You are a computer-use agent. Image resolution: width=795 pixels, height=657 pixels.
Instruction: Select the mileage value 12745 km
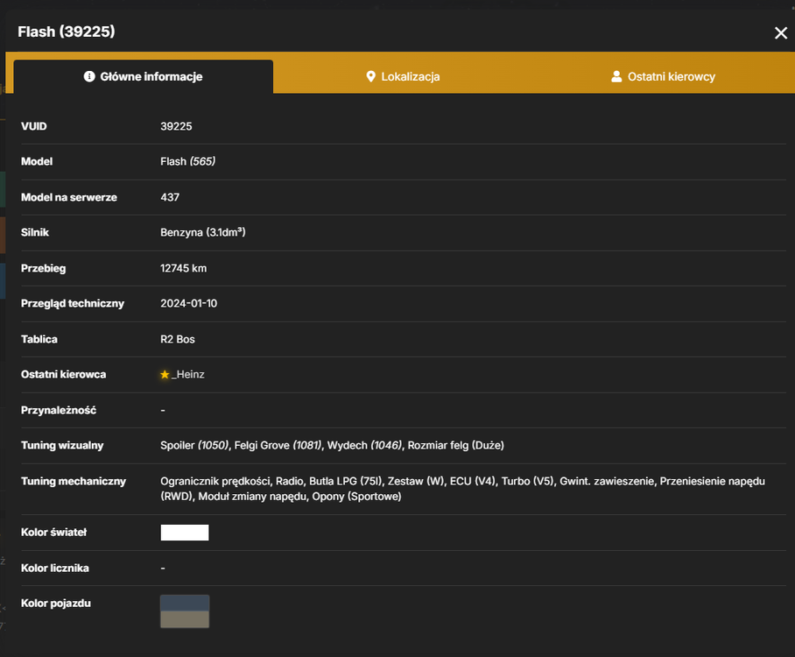point(184,268)
